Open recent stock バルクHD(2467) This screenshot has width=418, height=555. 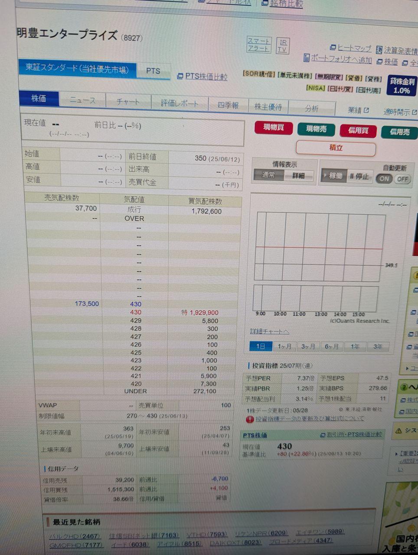click(x=75, y=536)
